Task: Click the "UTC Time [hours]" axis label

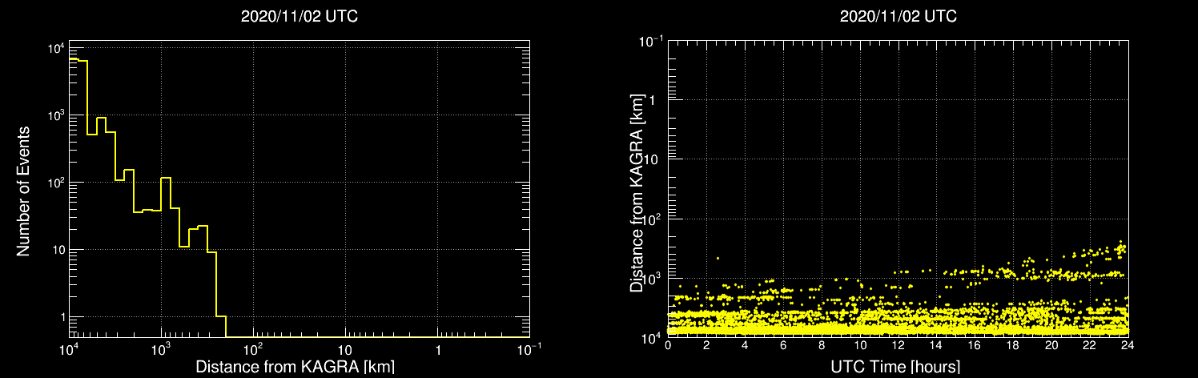Action: (x=897, y=367)
